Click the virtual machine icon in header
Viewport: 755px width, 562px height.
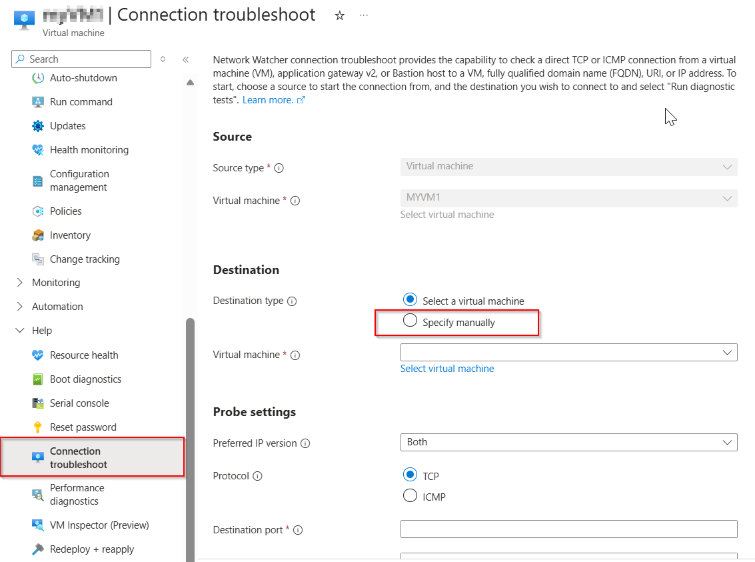pos(24,20)
